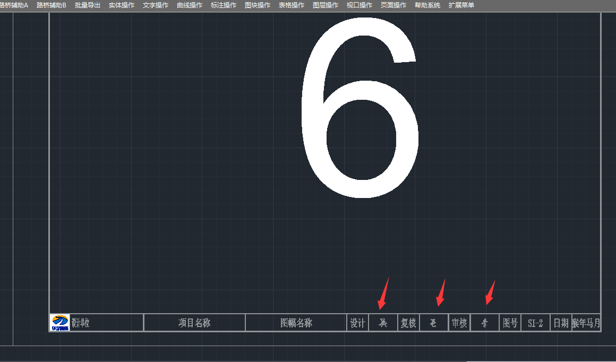Viewport: 616px width, 362px height.
Task: Select the signature next to 审核
Action: (x=485, y=323)
